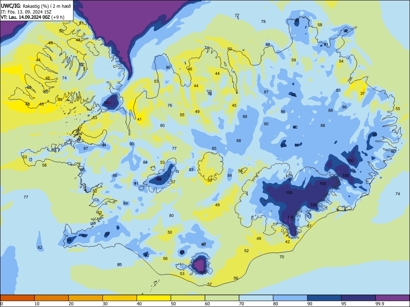Screen dimensions: 410x307
Task: Click the header title Rakastig (%) í 2 m hæð
Action: [47, 6]
